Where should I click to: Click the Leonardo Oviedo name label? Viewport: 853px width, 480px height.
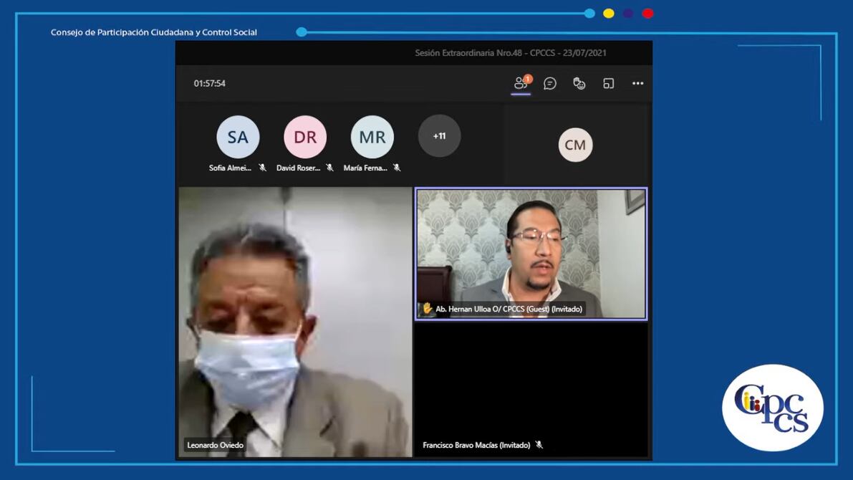point(216,445)
